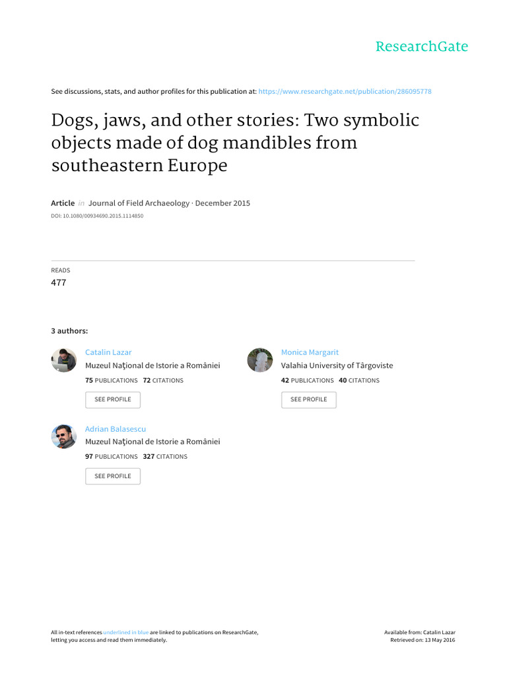Click the Muzeul Național affiliation under Catalin Lazar
This screenshot has width=507, height=677.
(x=152, y=366)
